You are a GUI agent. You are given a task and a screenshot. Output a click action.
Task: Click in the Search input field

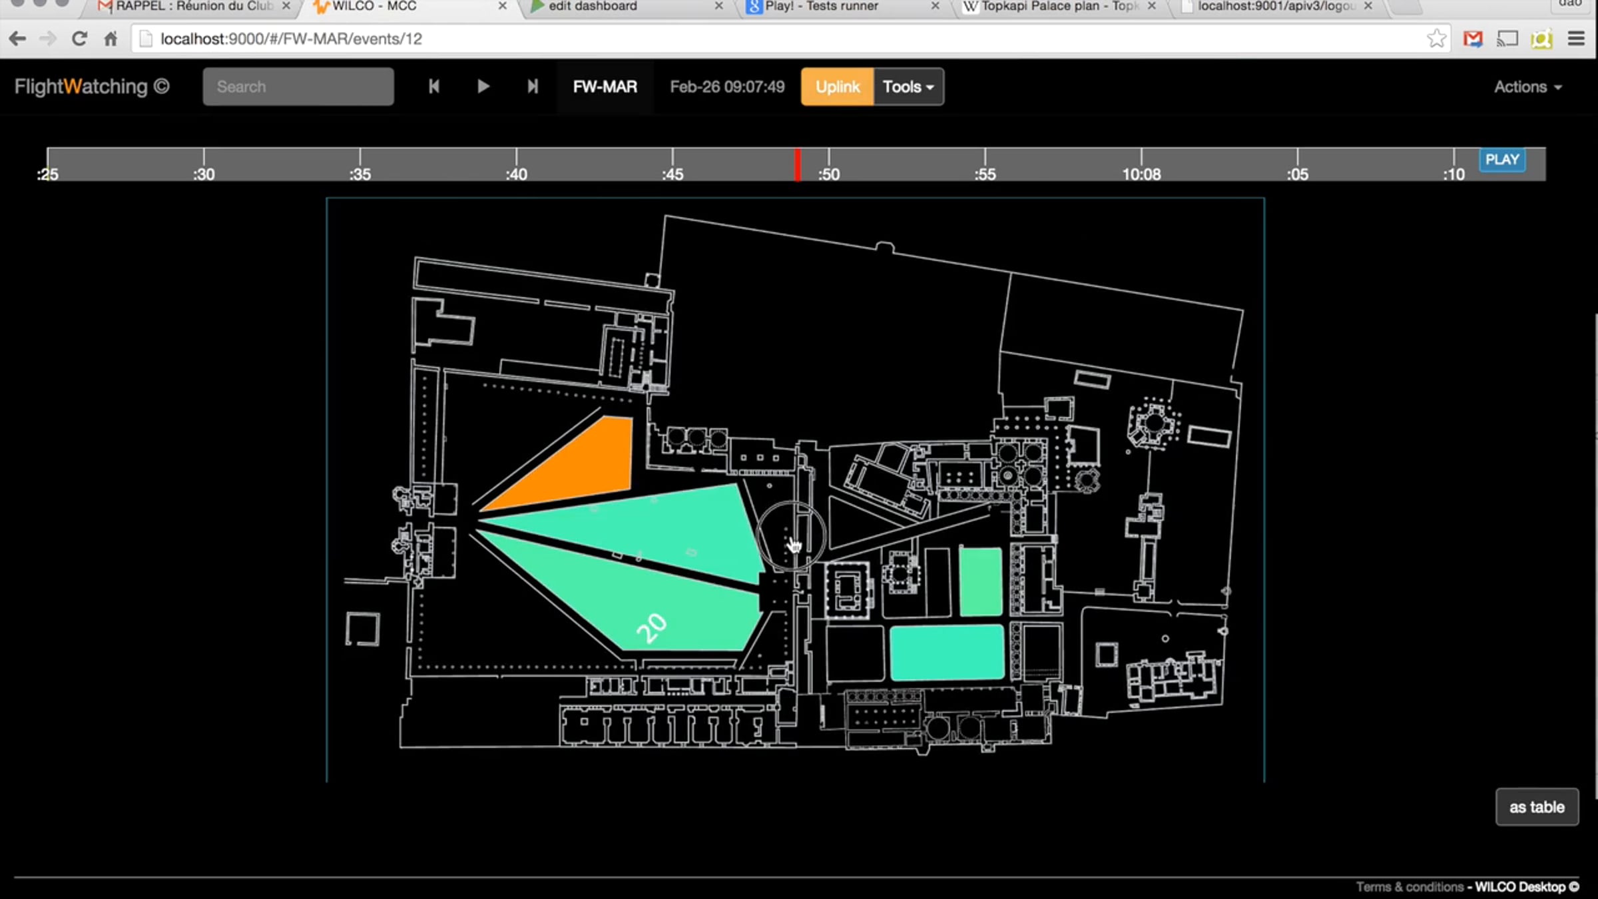298,87
